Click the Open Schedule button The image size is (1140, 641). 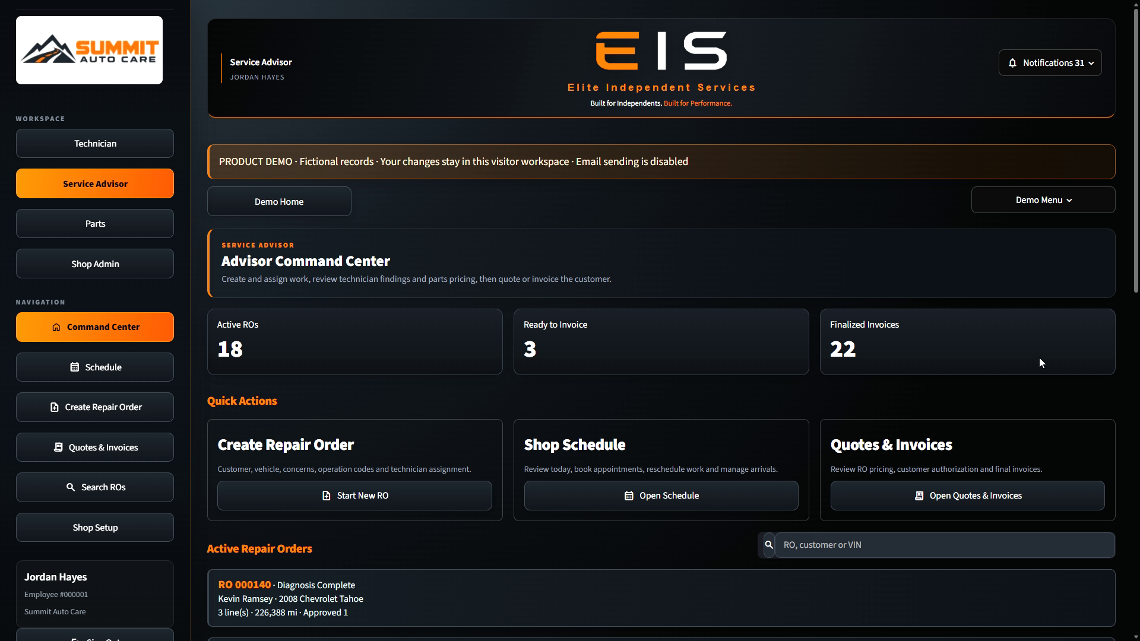[x=661, y=496]
